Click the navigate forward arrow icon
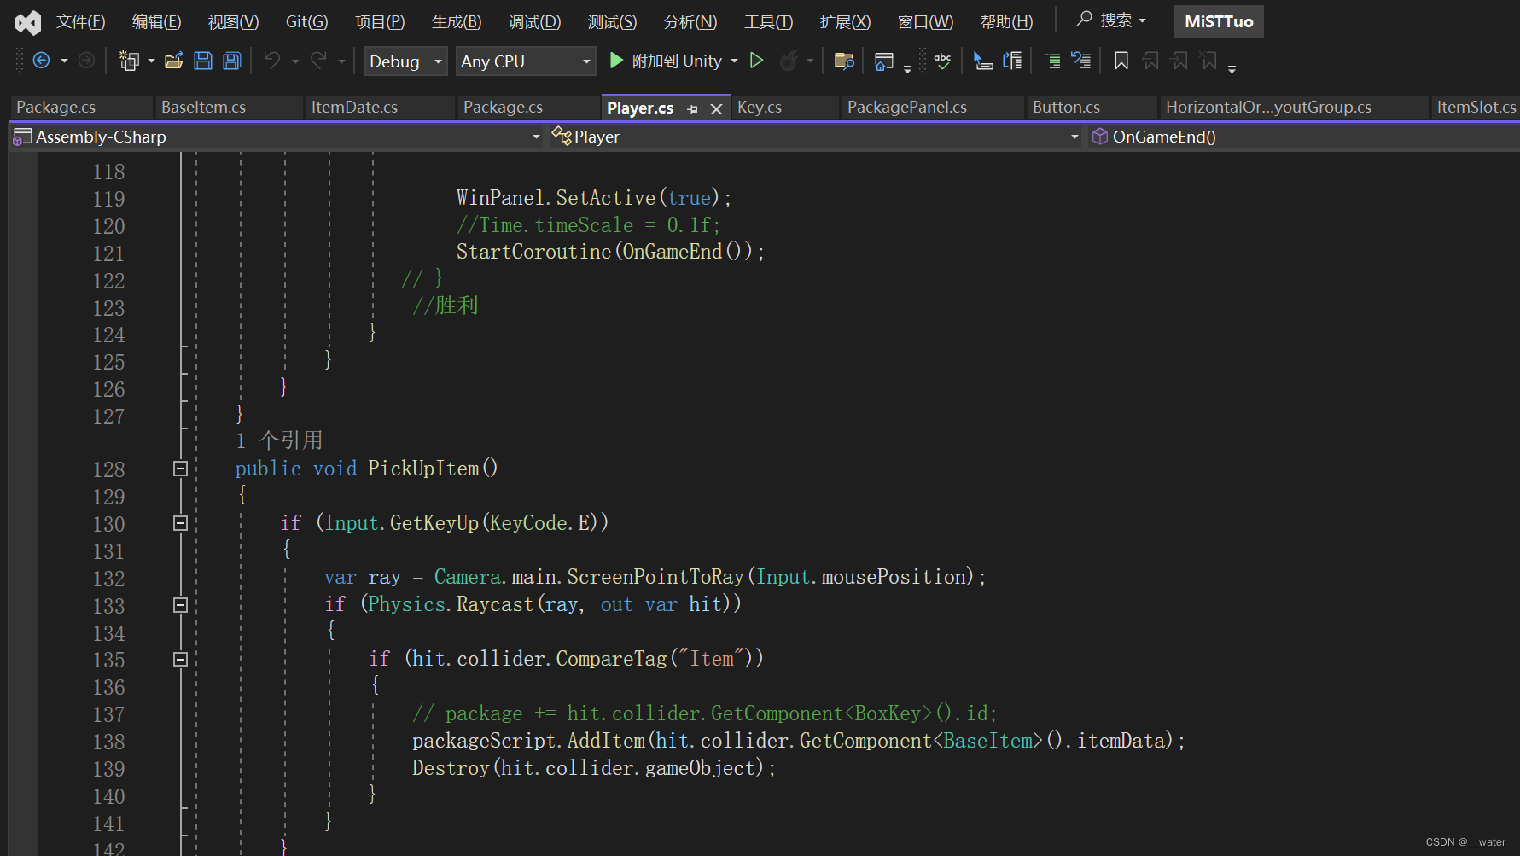 [86, 61]
